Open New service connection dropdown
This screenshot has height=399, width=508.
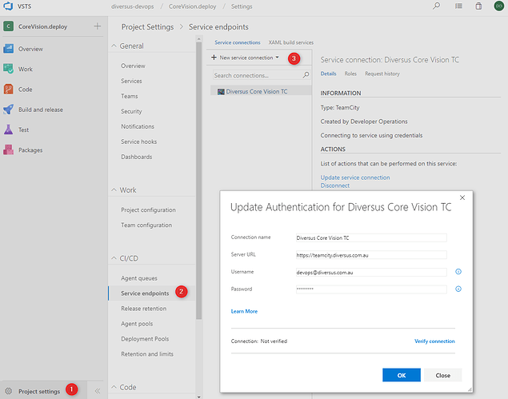(x=246, y=58)
